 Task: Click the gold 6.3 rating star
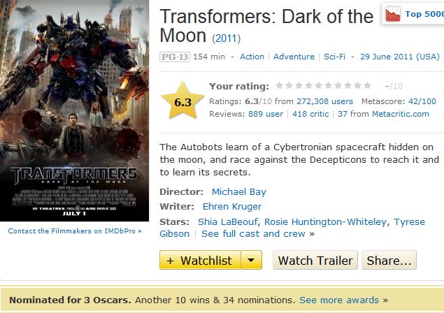coord(182,102)
